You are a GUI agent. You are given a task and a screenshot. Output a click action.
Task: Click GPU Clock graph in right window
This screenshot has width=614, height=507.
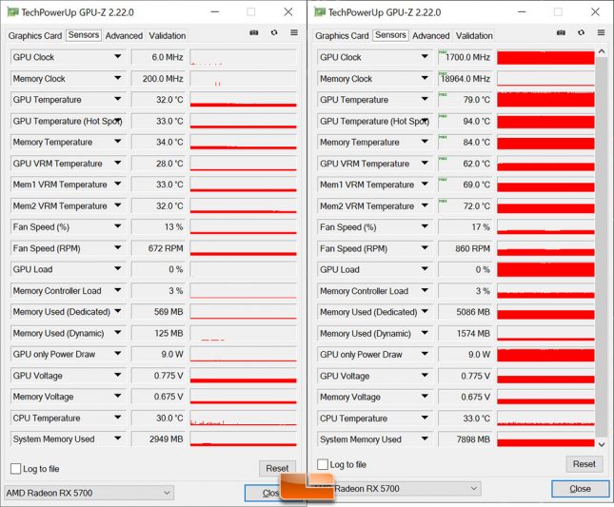click(x=545, y=57)
